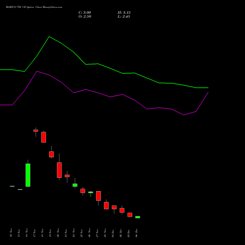Click the 26 Nov date label
The width and height of the screenshot is (245, 245).
click(x=89, y=233)
